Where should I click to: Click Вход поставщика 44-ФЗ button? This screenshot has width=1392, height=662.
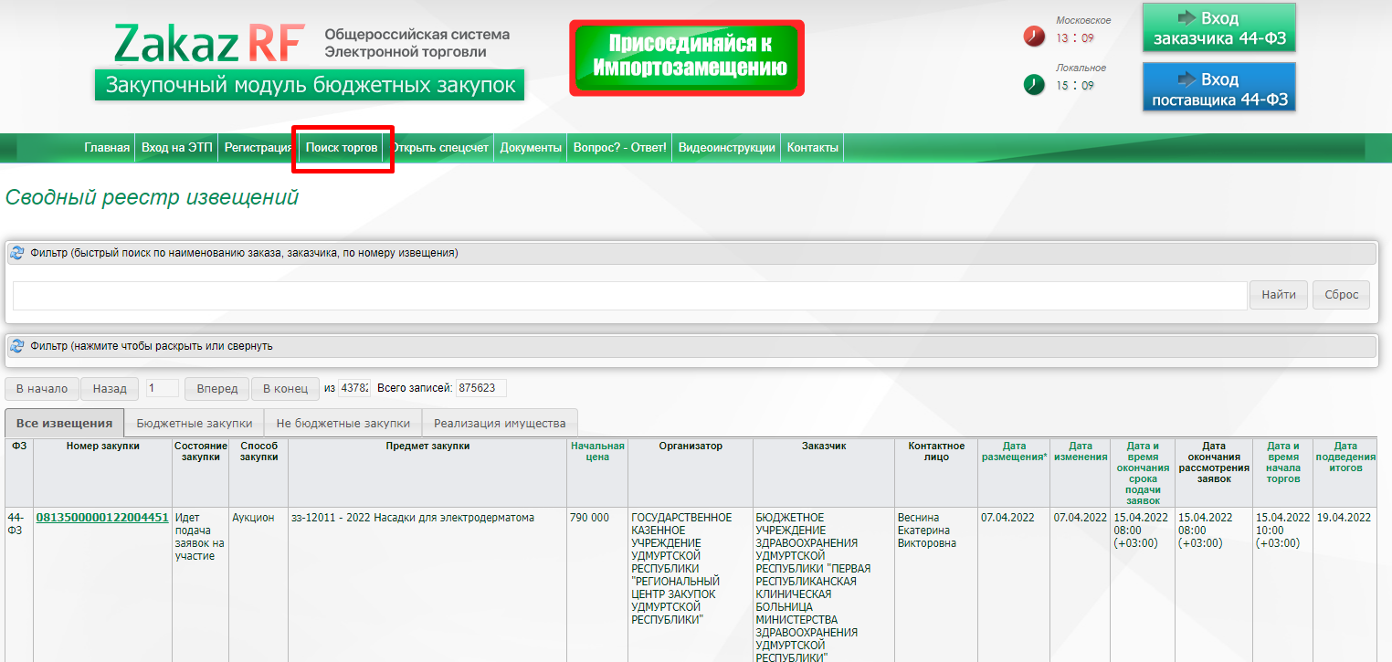1219,88
